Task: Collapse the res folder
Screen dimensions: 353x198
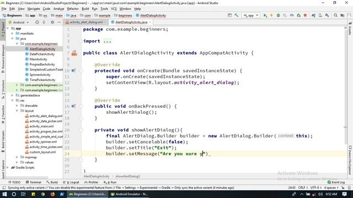Action: tap(12, 100)
